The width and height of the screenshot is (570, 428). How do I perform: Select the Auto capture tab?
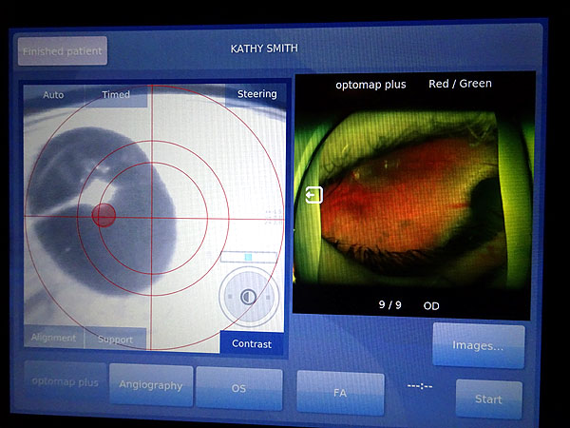pos(53,95)
